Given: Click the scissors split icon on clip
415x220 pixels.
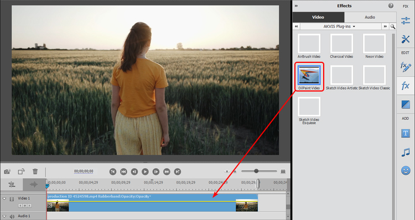Looking at the screenshot, I should point(49,206).
